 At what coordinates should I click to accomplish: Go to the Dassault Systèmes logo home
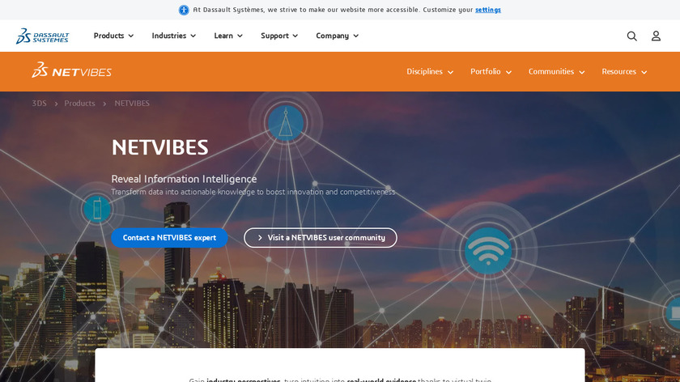coord(42,36)
